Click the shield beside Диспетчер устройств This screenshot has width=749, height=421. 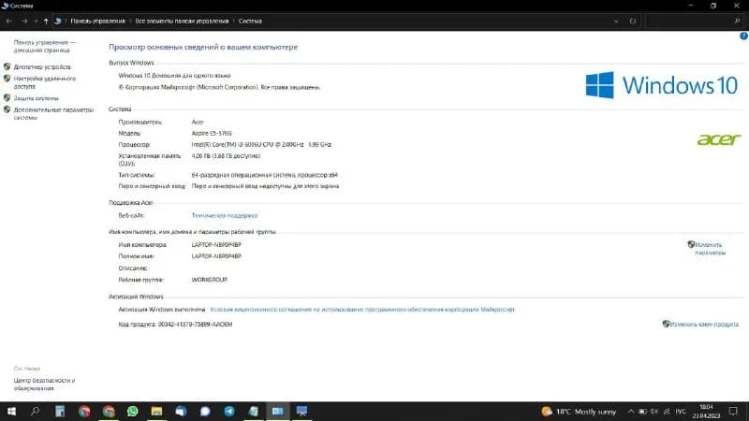click(x=7, y=66)
